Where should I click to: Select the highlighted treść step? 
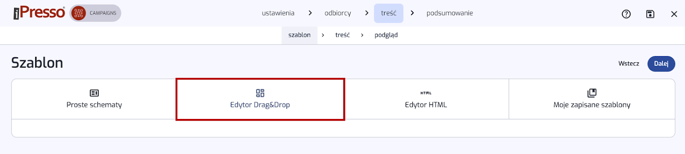click(389, 13)
